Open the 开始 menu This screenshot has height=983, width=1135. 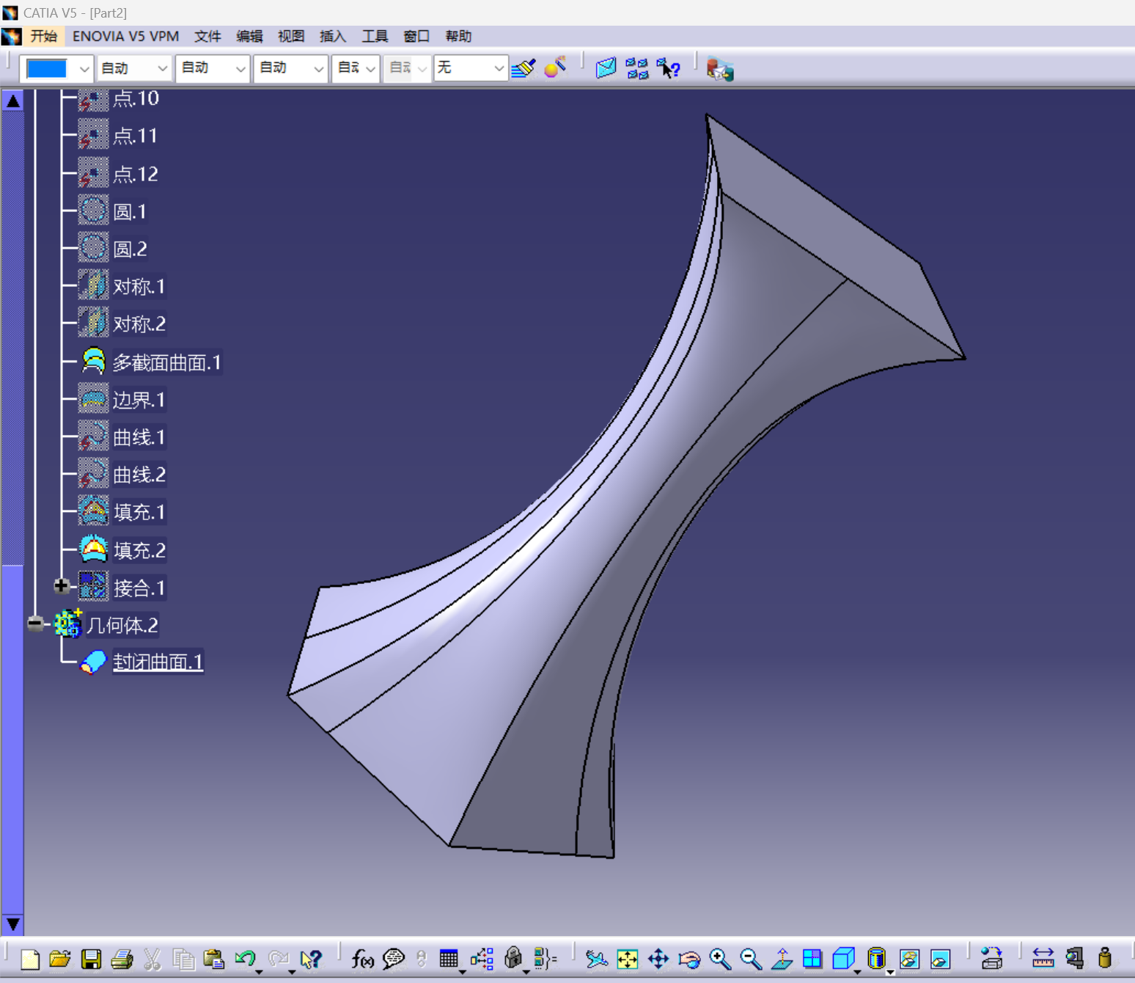coord(43,36)
